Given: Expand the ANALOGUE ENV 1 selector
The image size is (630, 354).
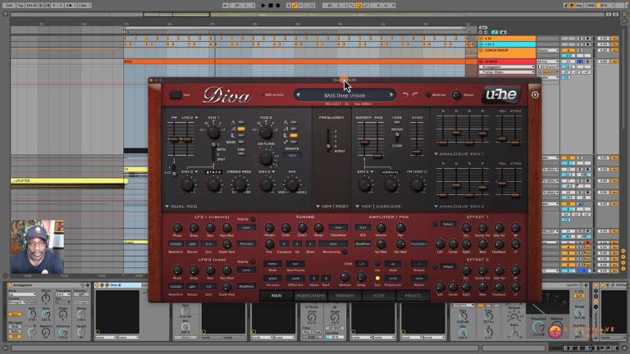Looking at the screenshot, I should (x=459, y=154).
